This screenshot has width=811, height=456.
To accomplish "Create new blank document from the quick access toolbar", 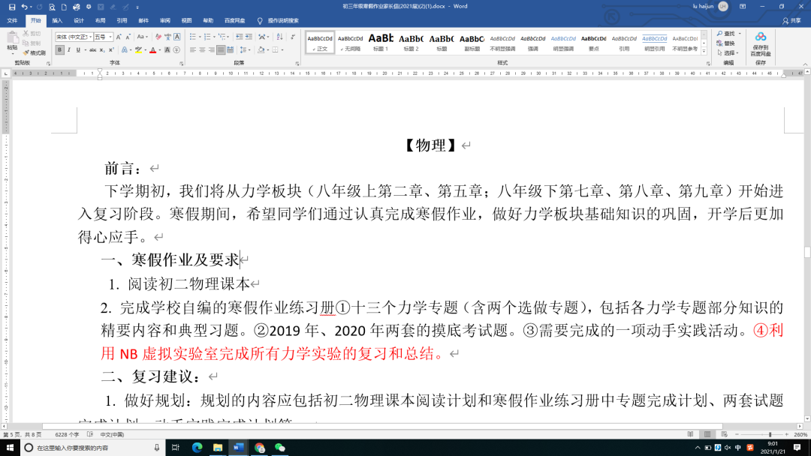I will point(64,7).
